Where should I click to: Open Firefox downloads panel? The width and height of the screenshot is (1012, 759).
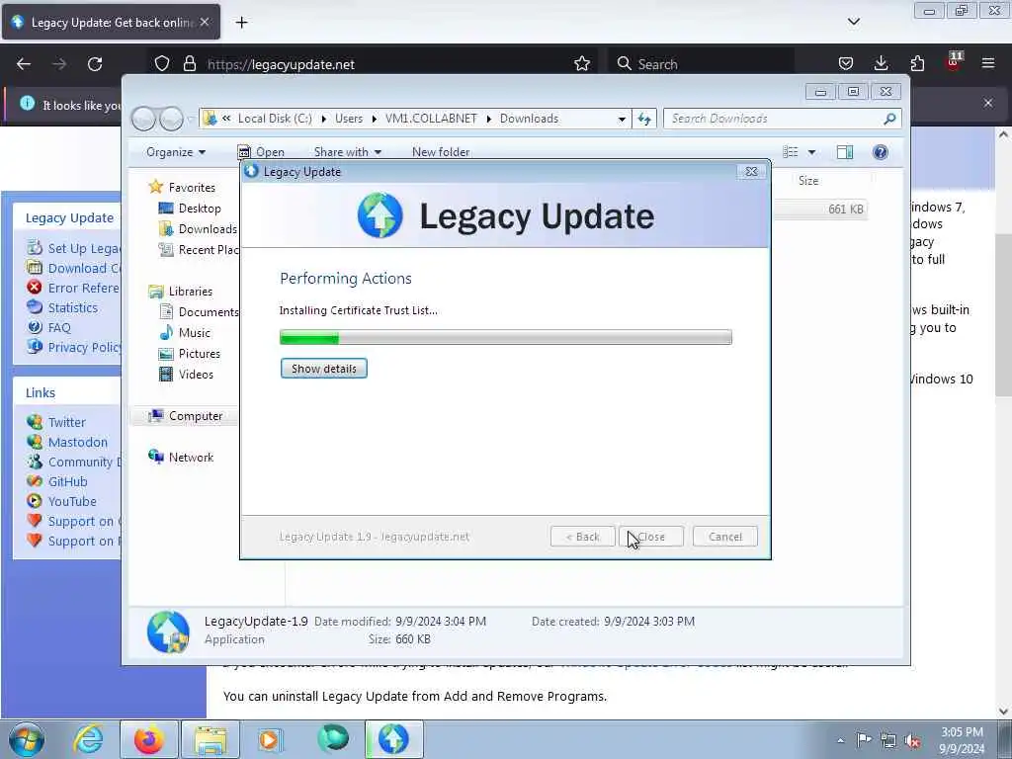click(x=881, y=63)
